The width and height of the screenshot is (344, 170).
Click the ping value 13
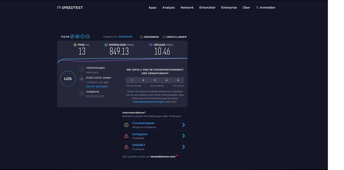tap(82, 51)
